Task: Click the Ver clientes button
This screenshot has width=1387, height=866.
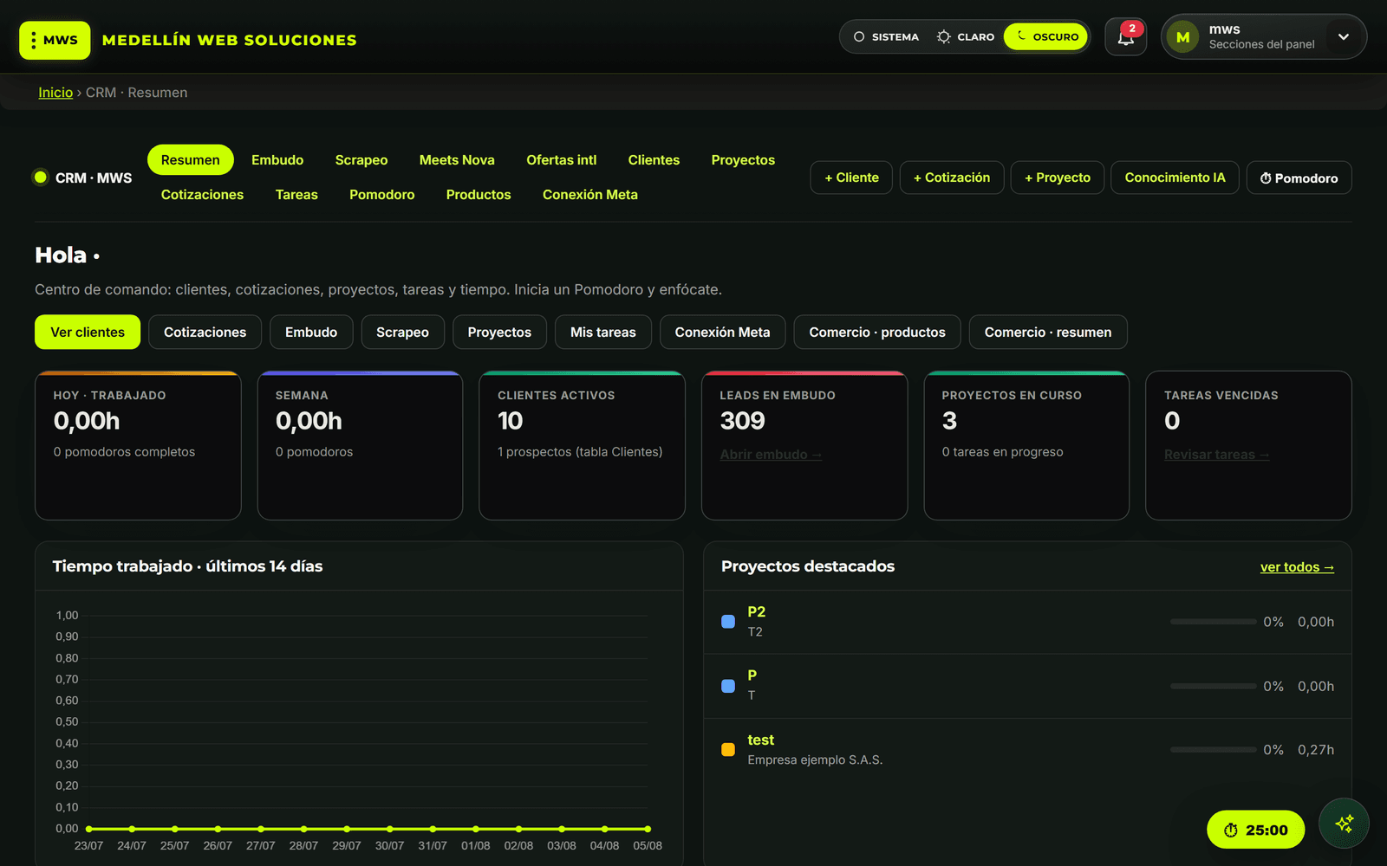Action: tap(88, 332)
